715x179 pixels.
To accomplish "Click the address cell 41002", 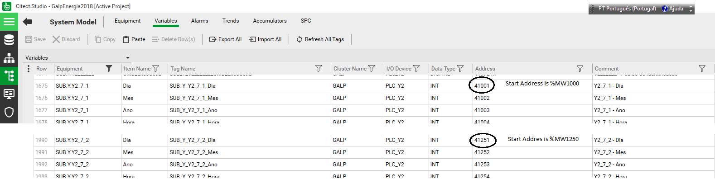I will coord(482,98).
